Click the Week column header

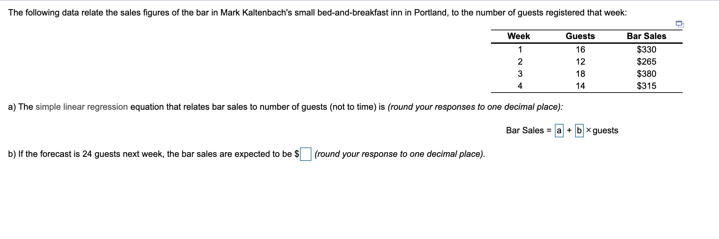coord(518,36)
